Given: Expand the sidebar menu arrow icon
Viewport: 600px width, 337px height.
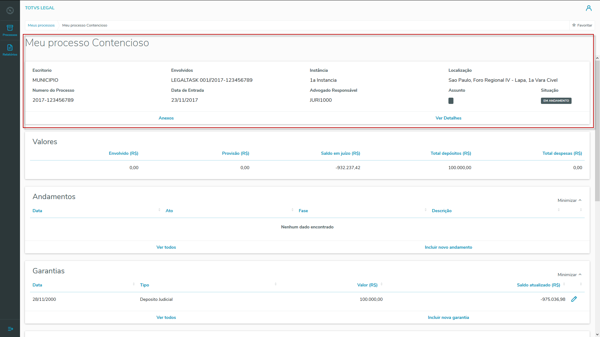Looking at the screenshot, I should [x=10, y=329].
